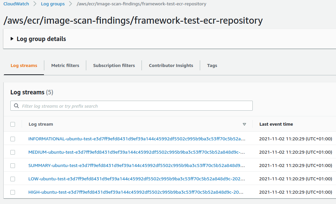This screenshot has width=336, height=204.
Task: Toggle the select-all log streams checkbox
Action: 13,124
